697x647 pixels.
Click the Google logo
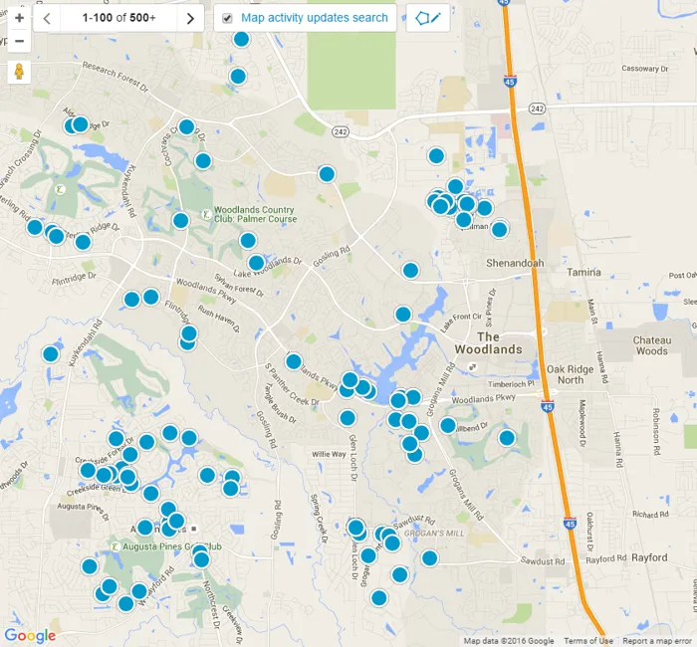click(30, 635)
